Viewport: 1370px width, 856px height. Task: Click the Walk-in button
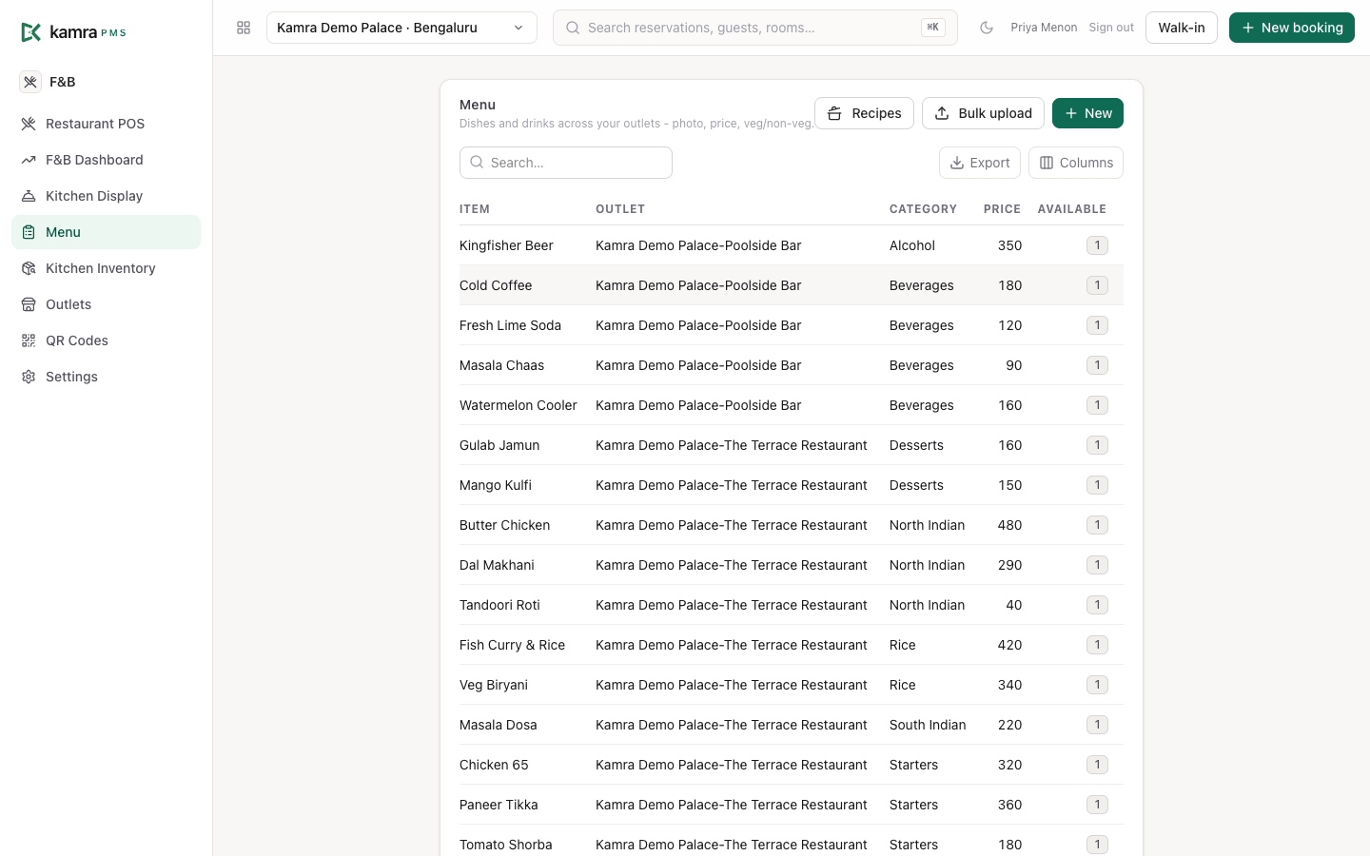tap(1182, 28)
